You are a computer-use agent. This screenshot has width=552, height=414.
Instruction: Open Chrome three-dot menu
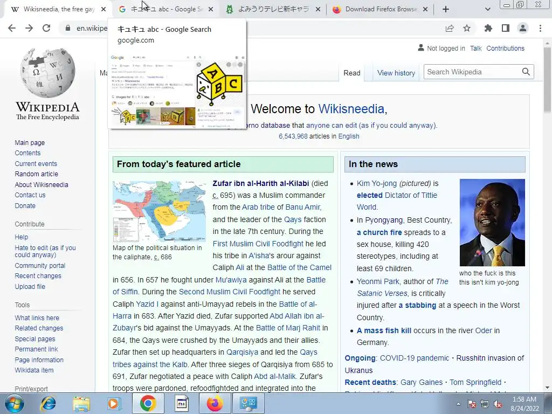click(540, 28)
